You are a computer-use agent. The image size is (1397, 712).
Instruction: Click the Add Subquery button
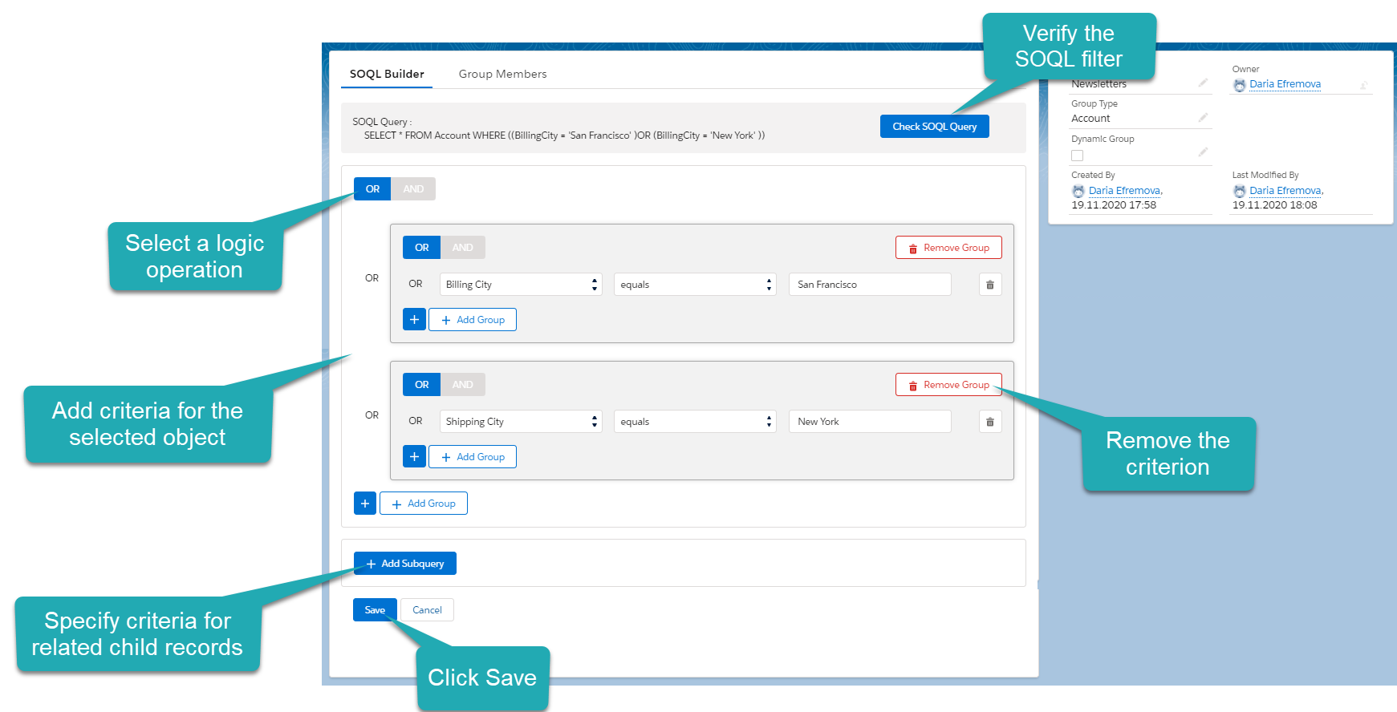(x=405, y=563)
